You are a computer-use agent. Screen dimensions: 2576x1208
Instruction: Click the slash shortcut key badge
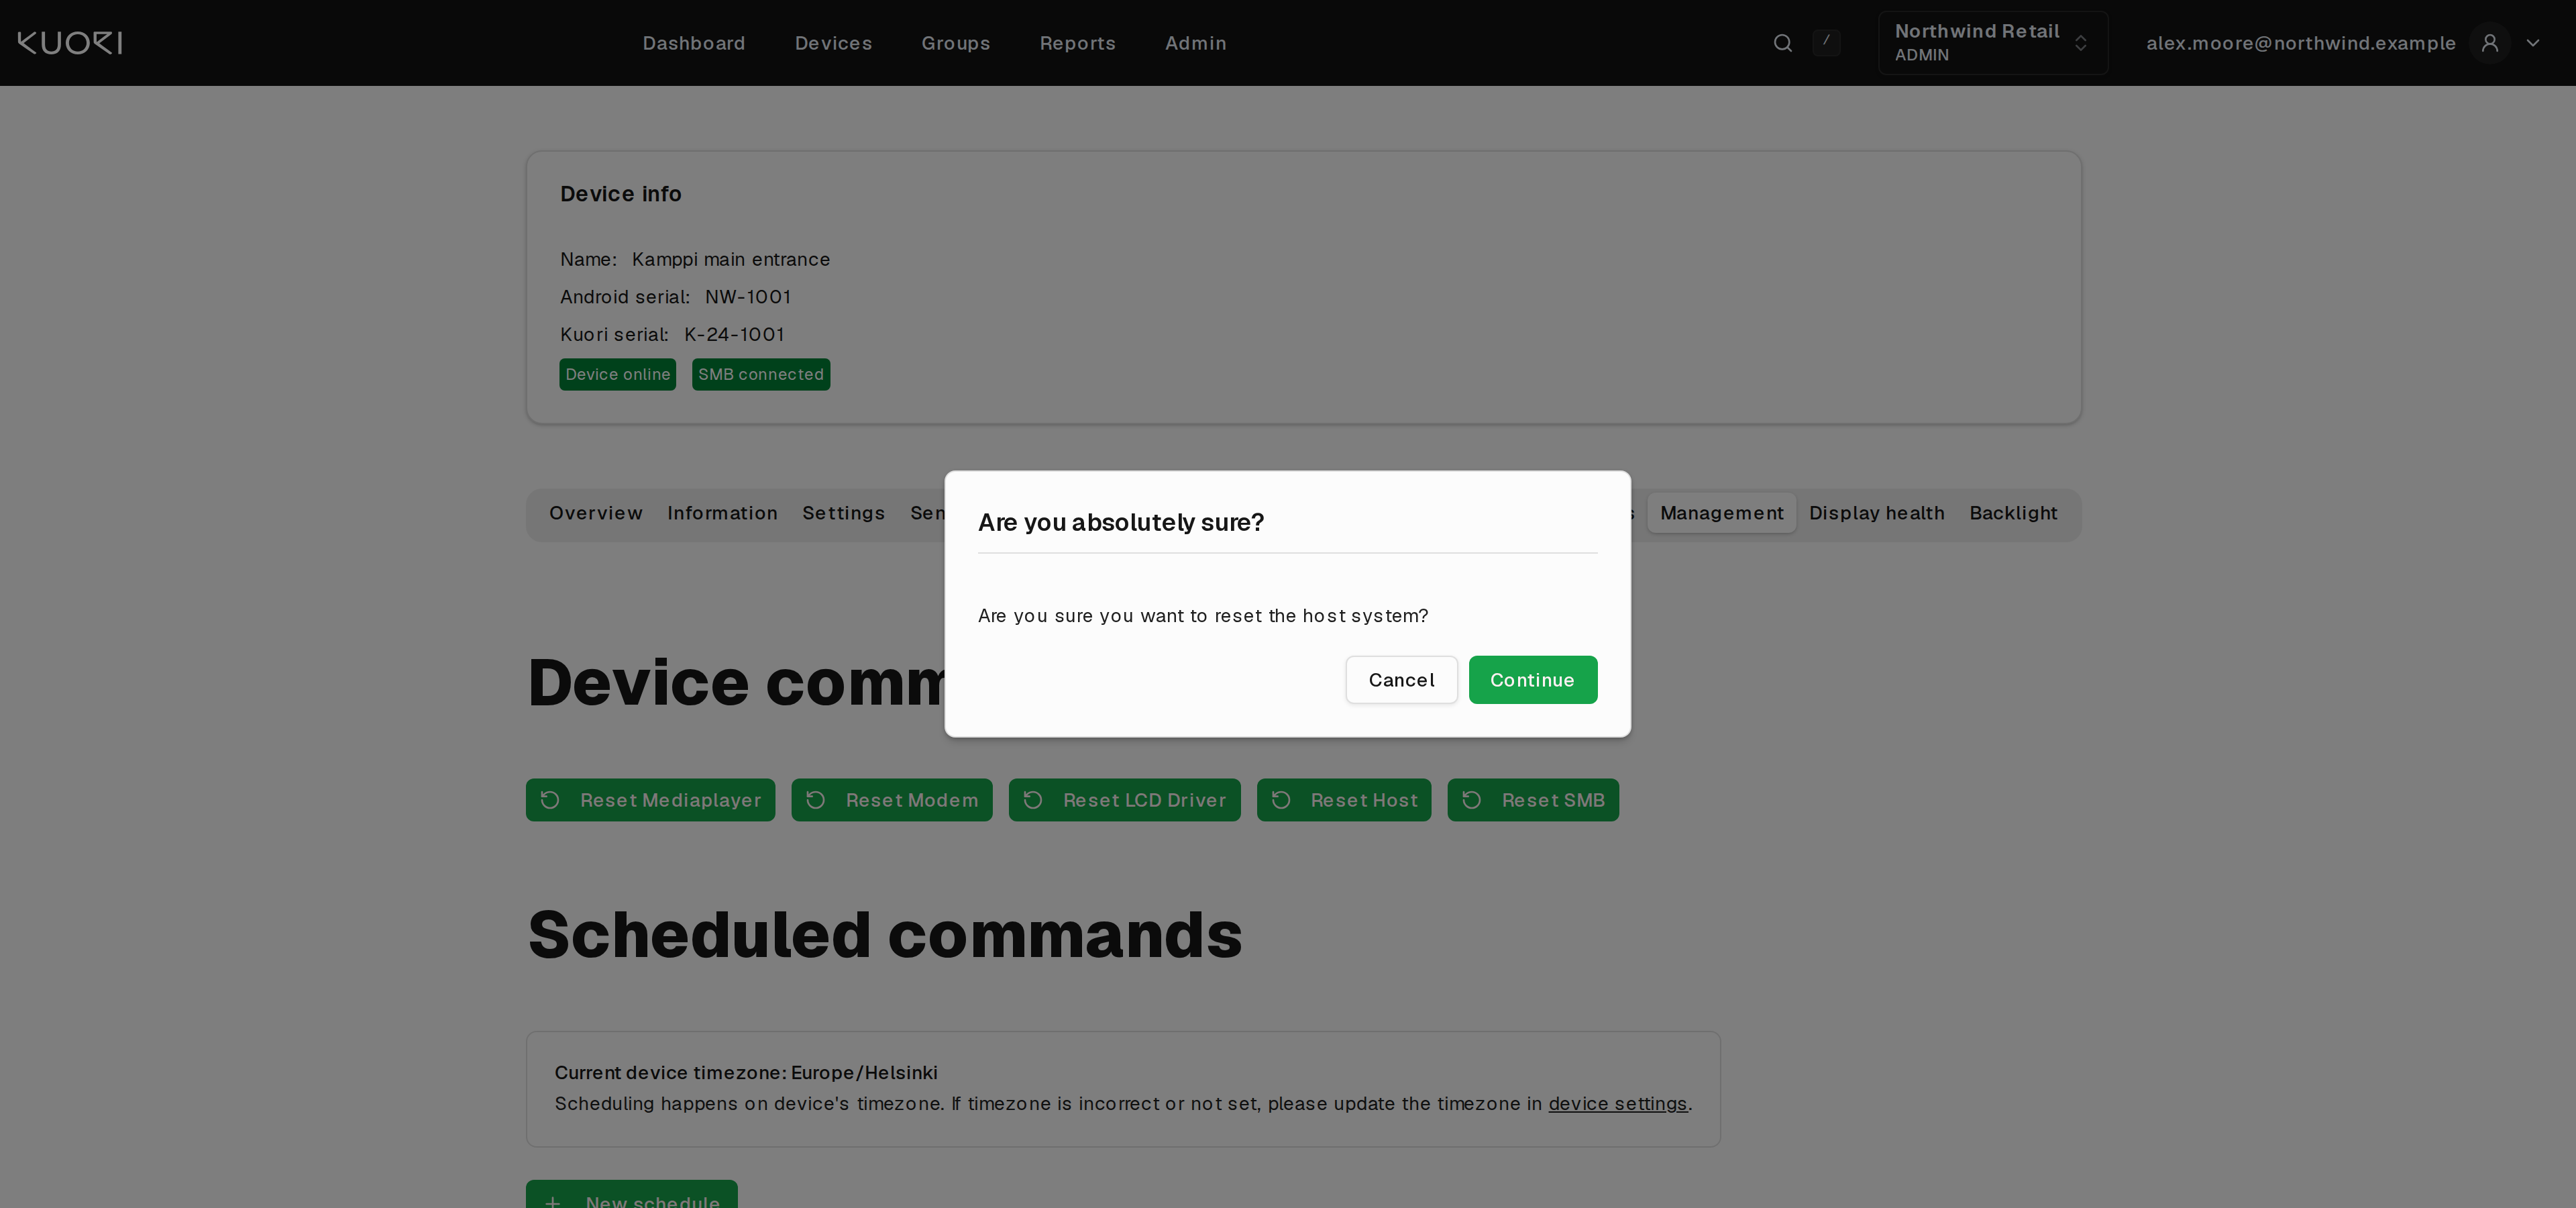[1826, 42]
